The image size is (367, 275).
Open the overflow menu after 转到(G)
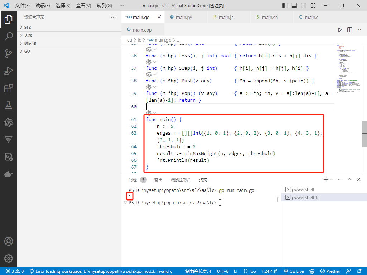click(122, 5)
